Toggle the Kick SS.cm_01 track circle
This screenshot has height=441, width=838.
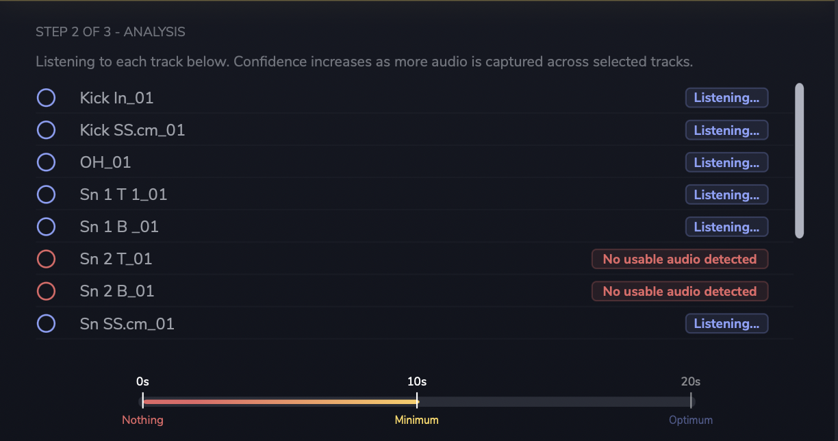pyautogui.click(x=46, y=130)
